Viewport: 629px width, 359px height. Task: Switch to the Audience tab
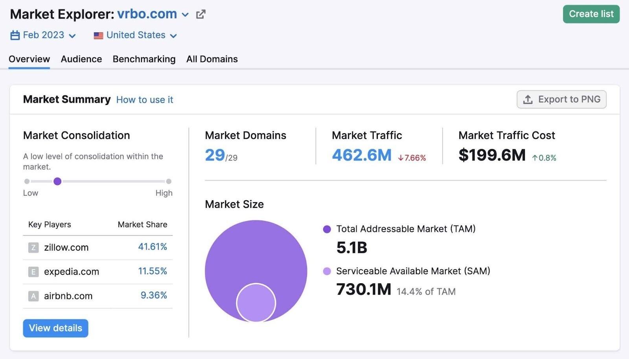click(x=81, y=59)
